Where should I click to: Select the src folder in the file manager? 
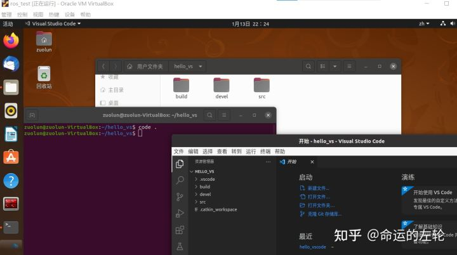(x=262, y=88)
